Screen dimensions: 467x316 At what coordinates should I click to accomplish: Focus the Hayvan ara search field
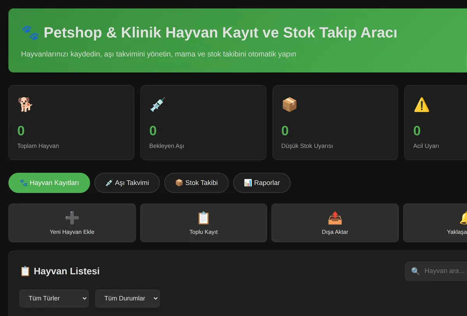pyautogui.click(x=436, y=271)
